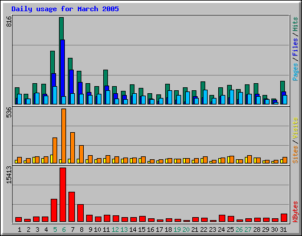Click day 11 label on x-axis
The height and width of the screenshot is (236, 302).
106,230
